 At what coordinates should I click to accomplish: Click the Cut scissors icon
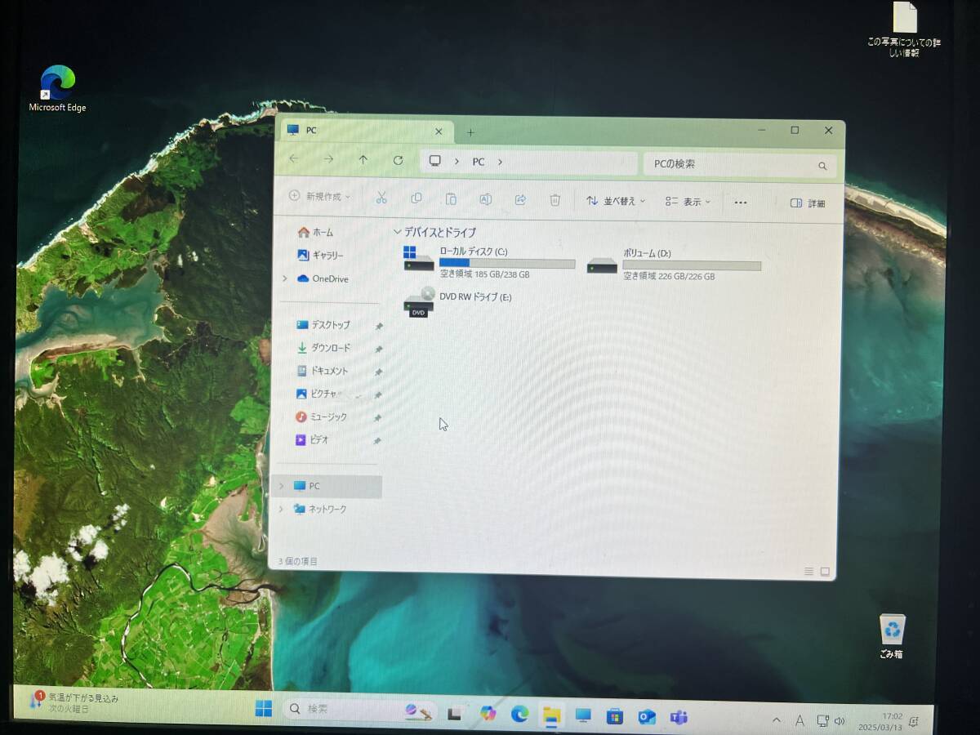click(x=381, y=198)
